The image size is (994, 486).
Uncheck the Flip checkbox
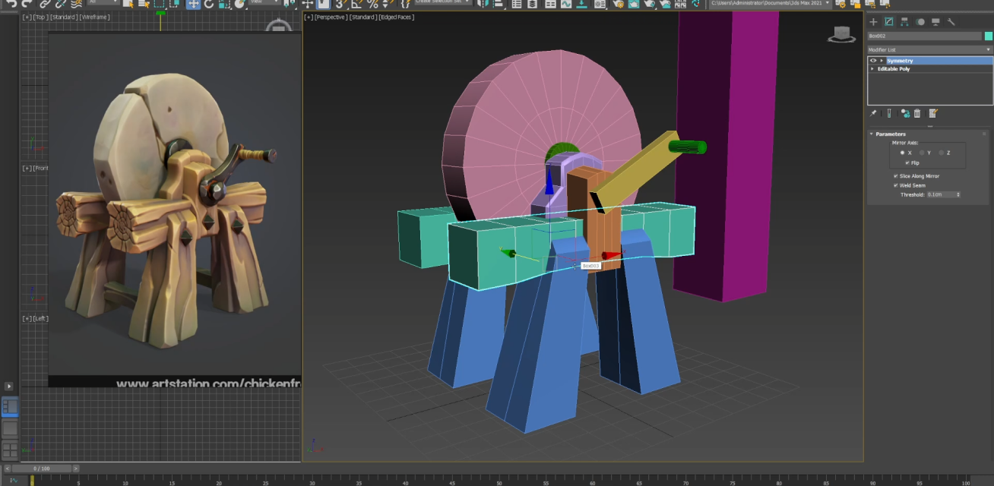coord(907,163)
